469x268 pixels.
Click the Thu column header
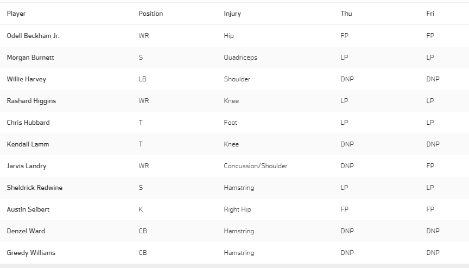[346, 14]
